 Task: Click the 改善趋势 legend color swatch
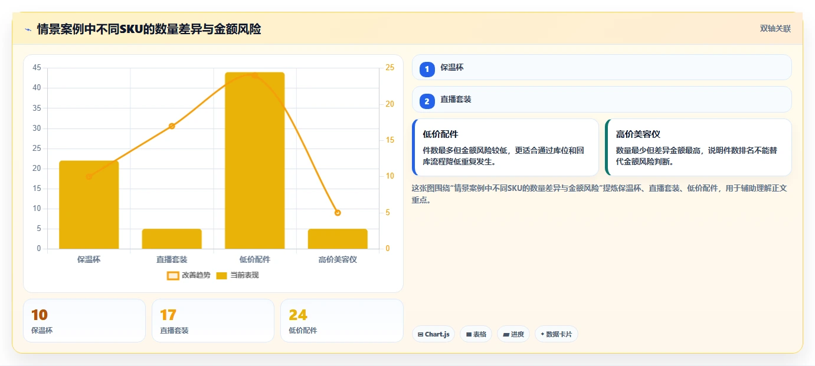(x=173, y=275)
